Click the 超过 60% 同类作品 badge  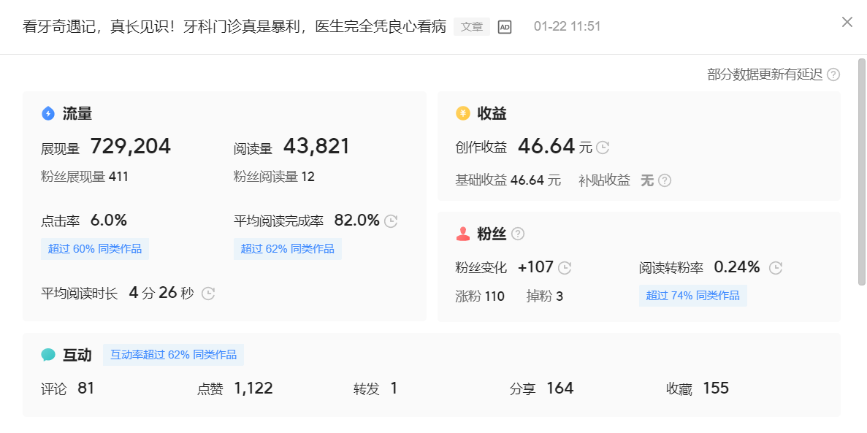(95, 248)
